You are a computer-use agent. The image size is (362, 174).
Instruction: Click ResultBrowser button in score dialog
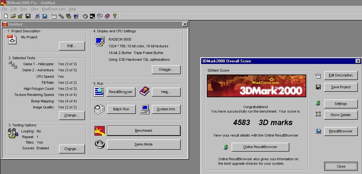(341, 131)
